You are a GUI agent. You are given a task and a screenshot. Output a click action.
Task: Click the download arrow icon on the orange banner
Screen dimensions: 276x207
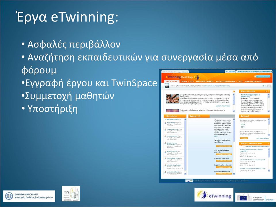point(255,76)
